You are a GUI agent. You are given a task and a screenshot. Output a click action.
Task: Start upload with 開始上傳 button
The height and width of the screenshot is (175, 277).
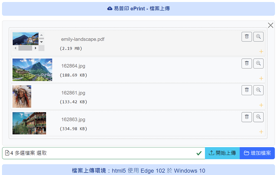pos(222,153)
